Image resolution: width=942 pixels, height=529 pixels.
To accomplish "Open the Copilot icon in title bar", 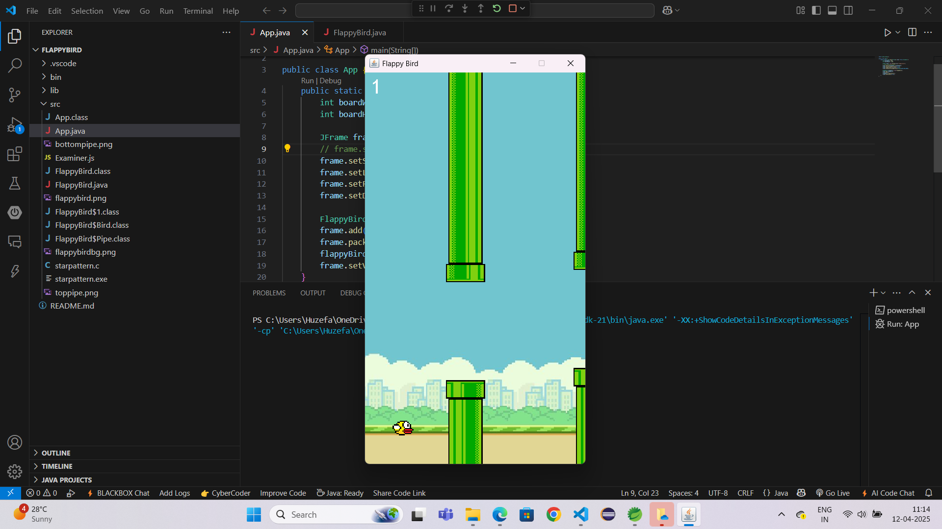I will (x=667, y=10).
